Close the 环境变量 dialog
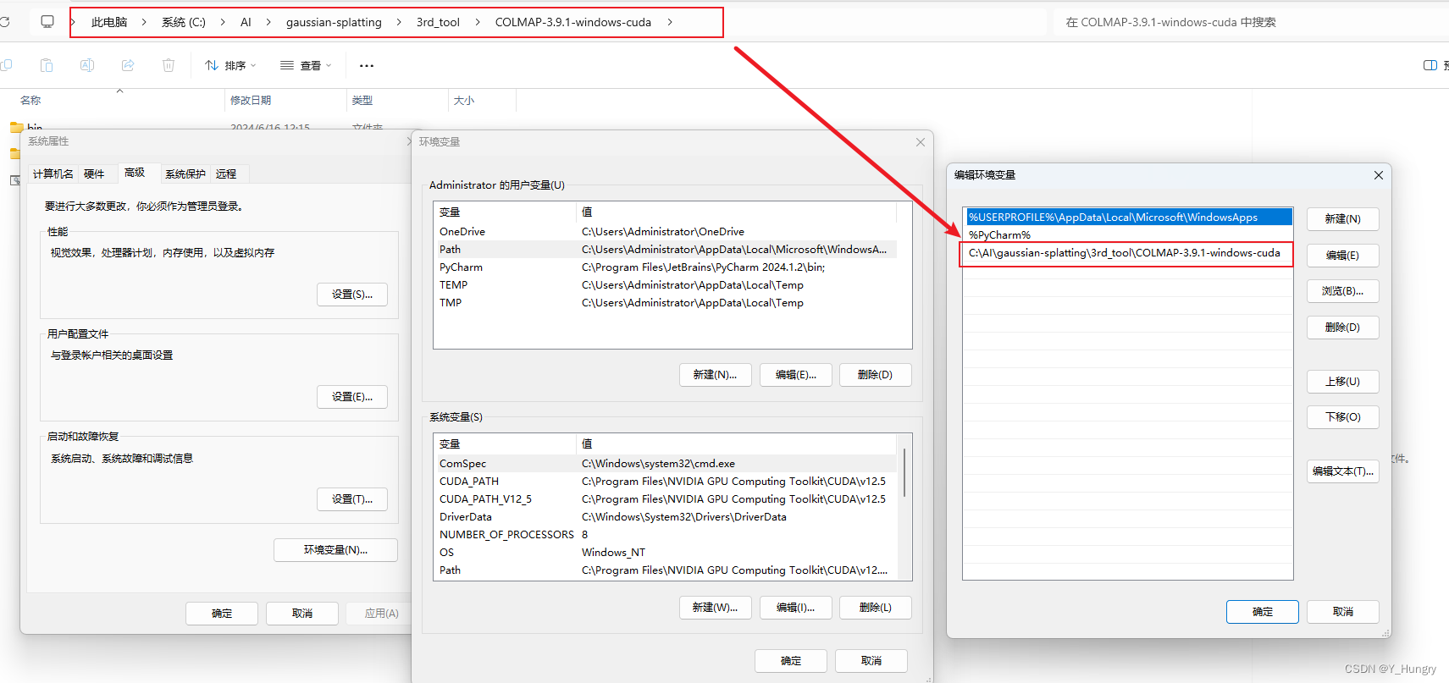The width and height of the screenshot is (1449, 683). tap(921, 142)
